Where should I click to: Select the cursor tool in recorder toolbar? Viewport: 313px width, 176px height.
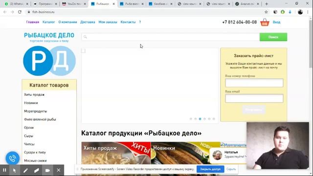[x=14, y=170]
